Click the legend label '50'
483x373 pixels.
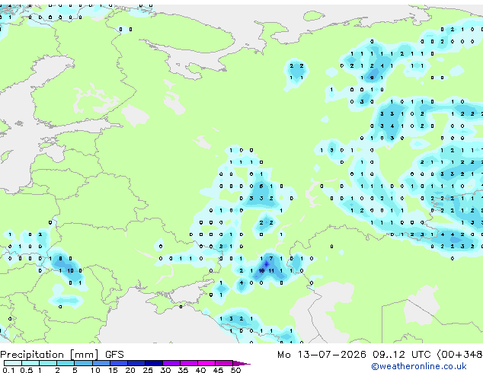235,370
